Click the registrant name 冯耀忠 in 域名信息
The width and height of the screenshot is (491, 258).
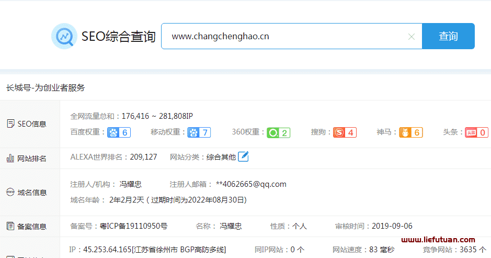[131, 184]
